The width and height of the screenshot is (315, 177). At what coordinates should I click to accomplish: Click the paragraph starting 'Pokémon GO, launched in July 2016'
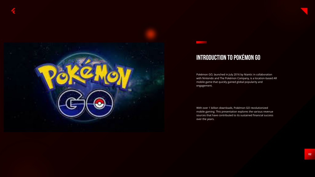(x=237, y=80)
